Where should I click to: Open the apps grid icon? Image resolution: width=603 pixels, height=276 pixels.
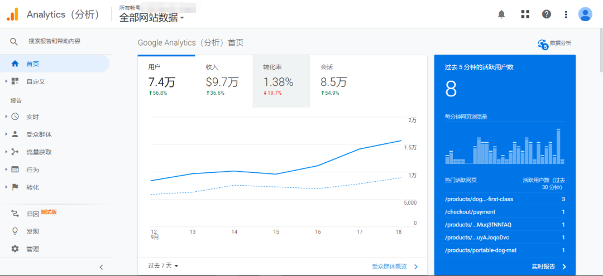tap(525, 14)
